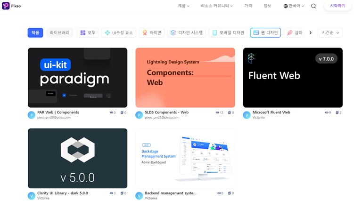Image resolution: width=354 pixels, height=201 pixels.
Task: Open the Clarity UI Library - dark 5.0.0 title
Action: pyautogui.click(x=63, y=193)
